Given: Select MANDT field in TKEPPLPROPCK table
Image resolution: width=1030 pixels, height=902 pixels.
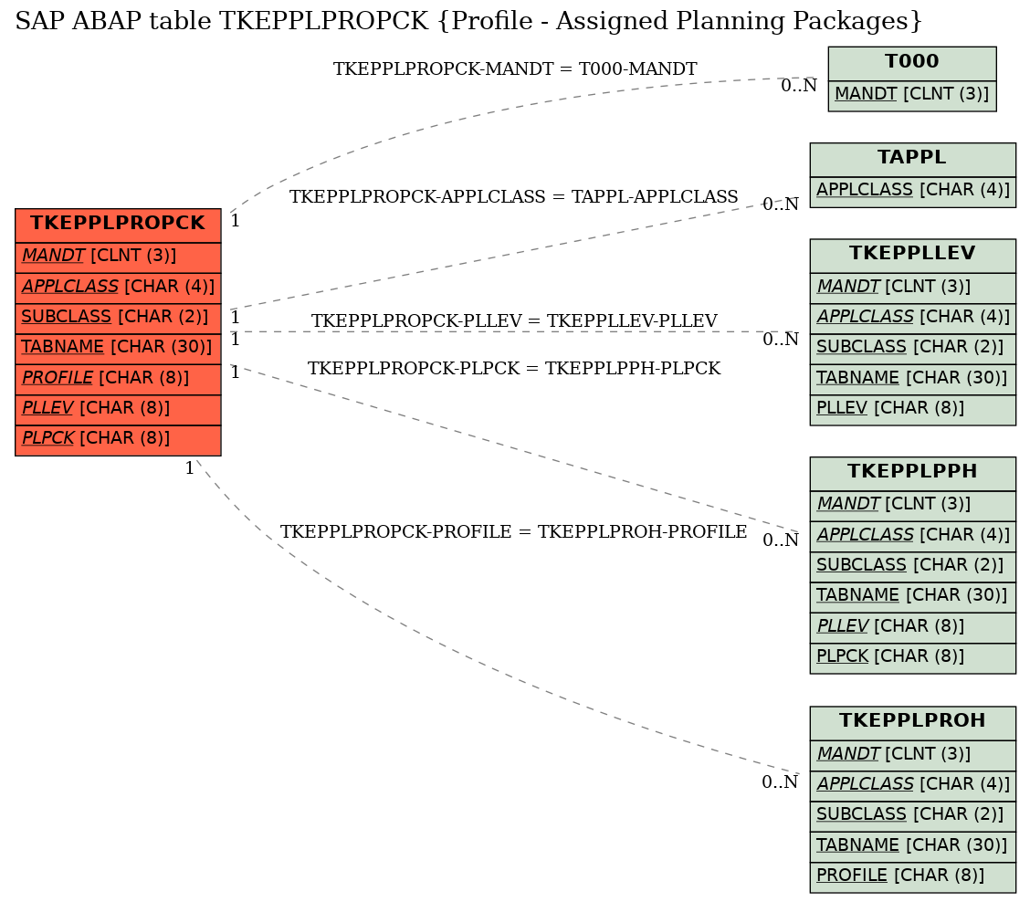Looking at the screenshot, I should coord(118,258).
